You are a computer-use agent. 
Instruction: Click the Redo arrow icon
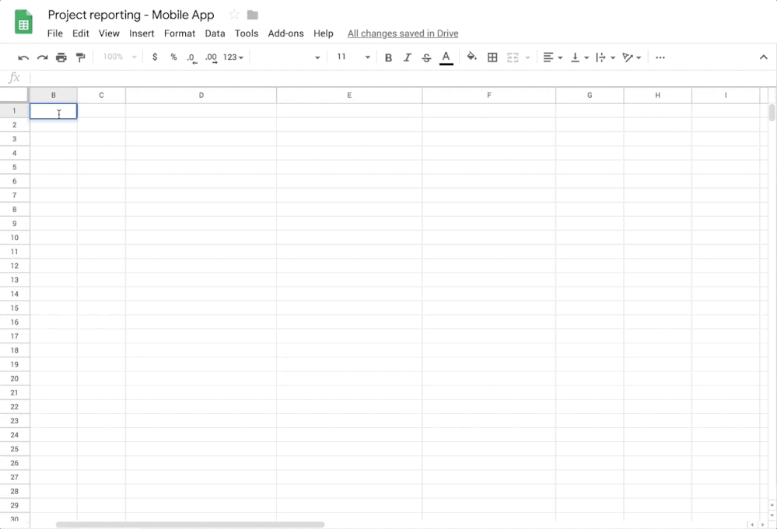pyautogui.click(x=42, y=57)
